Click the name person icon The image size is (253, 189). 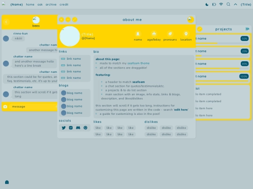point(138,34)
